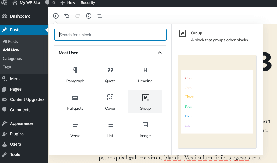This screenshot has height=163, width=277.
Task: Click the 'Six.' text in the preview
Action: click(187, 125)
